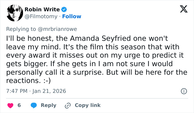
Task: Click the like count number 6
Action: tap(19, 105)
